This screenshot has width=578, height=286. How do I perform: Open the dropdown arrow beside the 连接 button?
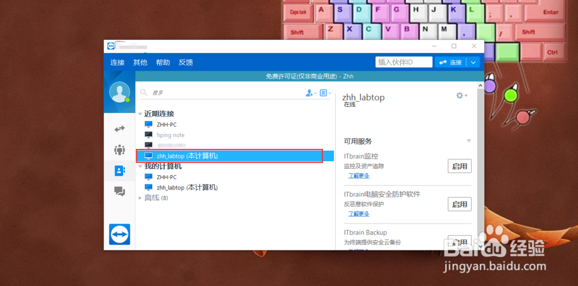click(x=473, y=62)
